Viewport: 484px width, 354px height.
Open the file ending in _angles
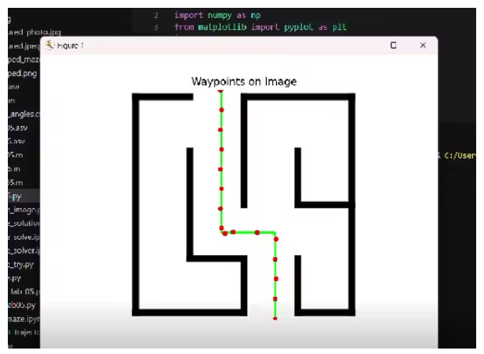(x=22, y=113)
